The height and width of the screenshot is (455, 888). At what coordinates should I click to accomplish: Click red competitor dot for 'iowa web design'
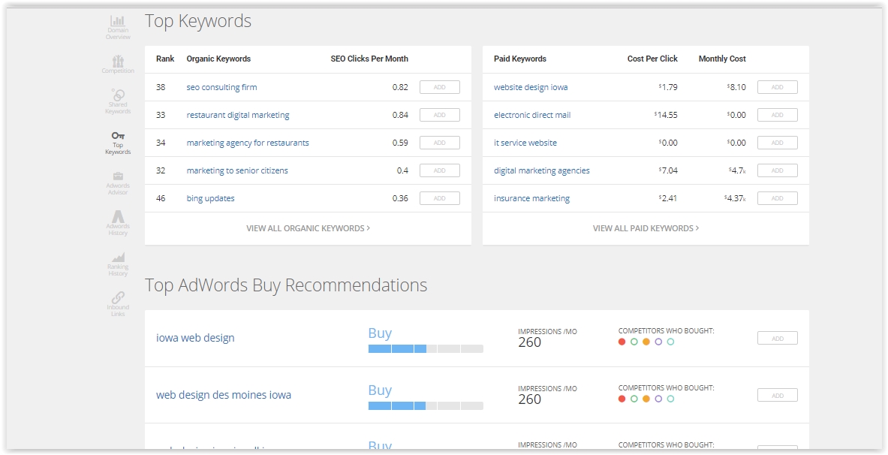point(622,342)
